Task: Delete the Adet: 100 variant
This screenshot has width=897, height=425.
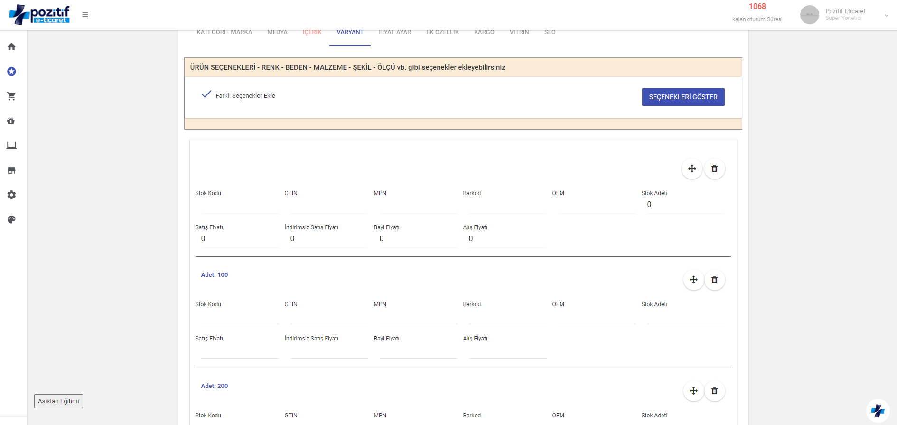Action: pos(714,280)
